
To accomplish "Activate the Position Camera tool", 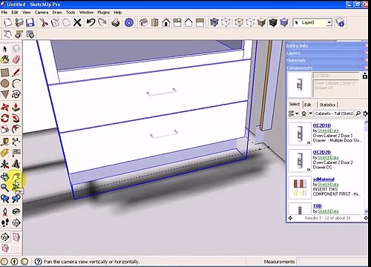I will (5, 212).
